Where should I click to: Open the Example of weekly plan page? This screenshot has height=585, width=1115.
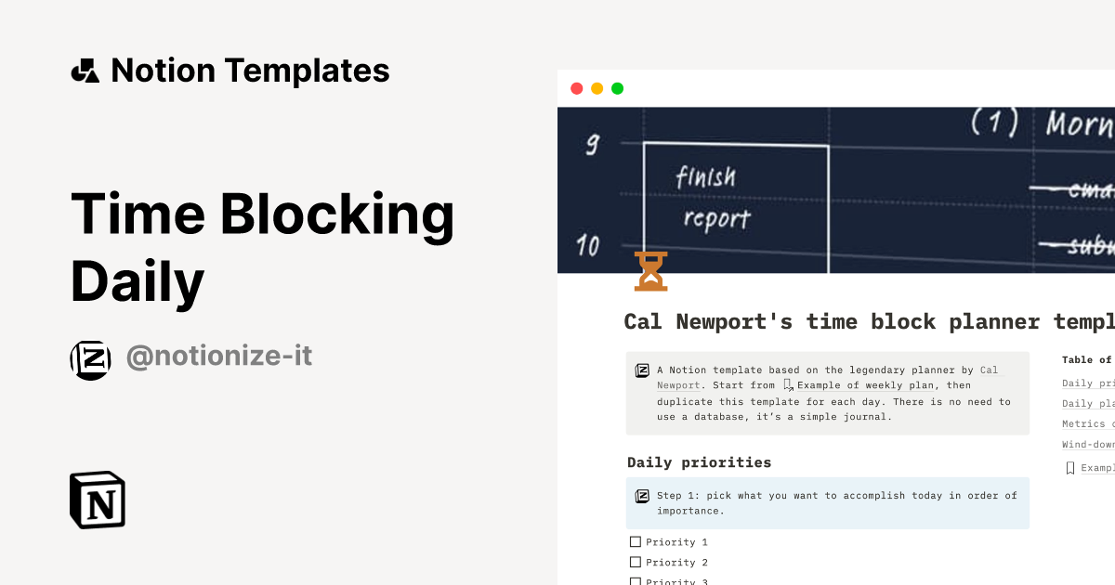tap(865, 384)
